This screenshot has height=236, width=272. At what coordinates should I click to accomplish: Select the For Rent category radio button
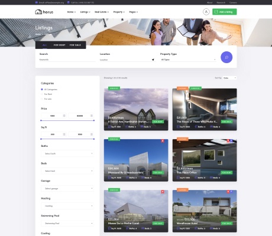point(42,94)
